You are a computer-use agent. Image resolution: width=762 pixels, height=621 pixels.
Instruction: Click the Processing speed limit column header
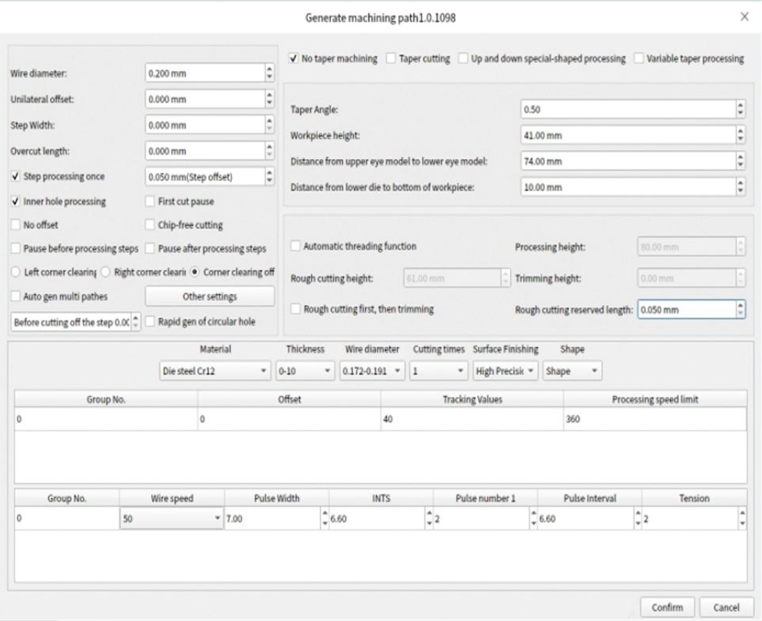pyautogui.click(x=655, y=399)
